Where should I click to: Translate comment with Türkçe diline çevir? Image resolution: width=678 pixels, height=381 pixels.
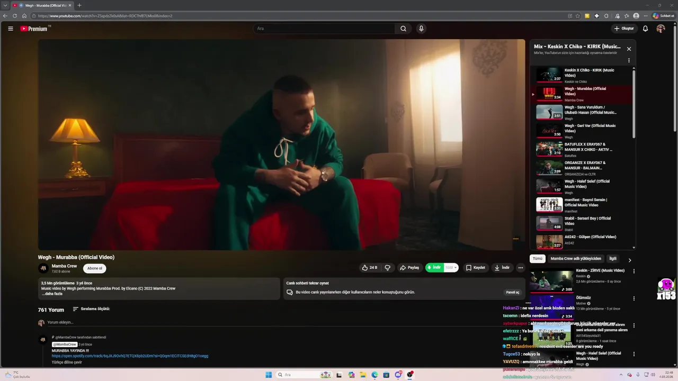pos(67,362)
